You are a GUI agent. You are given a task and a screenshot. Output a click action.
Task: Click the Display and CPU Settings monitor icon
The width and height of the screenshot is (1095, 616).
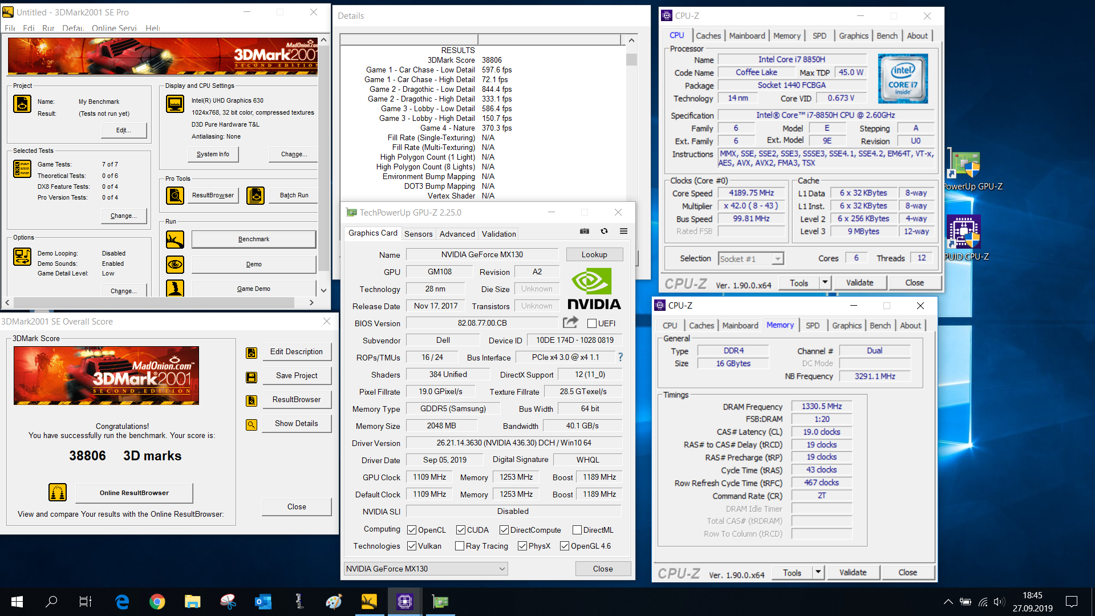click(x=175, y=104)
